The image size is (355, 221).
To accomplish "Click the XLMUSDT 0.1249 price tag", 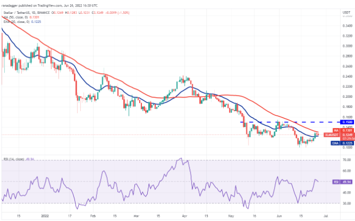I will click(x=338, y=135).
